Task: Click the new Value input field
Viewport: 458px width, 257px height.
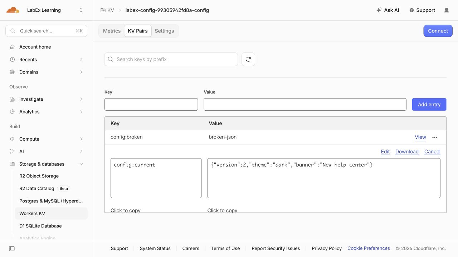Action: tap(305, 104)
